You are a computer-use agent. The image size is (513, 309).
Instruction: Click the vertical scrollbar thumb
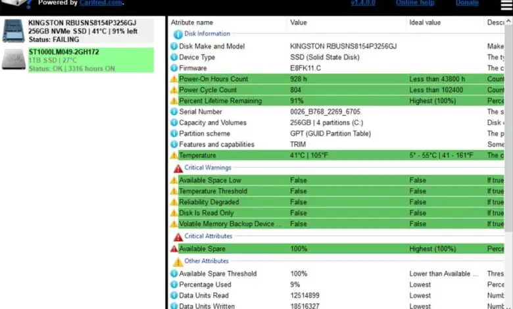point(508,128)
